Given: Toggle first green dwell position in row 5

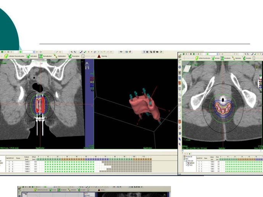Looking at the screenshot, I should [45, 171].
